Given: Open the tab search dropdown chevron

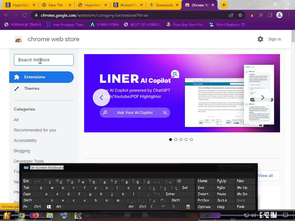Looking at the screenshot, I should point(249,4).
